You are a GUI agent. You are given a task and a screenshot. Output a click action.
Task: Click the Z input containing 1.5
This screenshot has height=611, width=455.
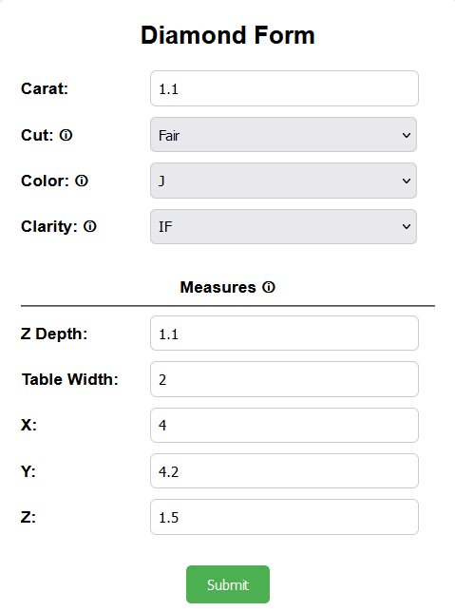(x=284, y=517)
